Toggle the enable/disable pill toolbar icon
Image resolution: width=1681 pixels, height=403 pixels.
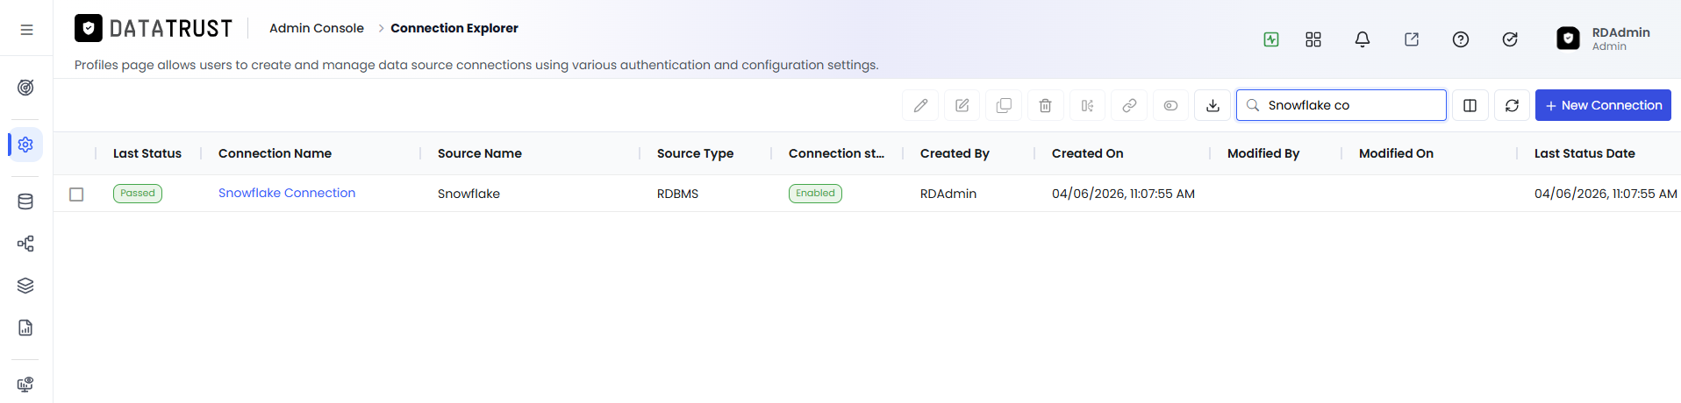(x=1170, y=105)
